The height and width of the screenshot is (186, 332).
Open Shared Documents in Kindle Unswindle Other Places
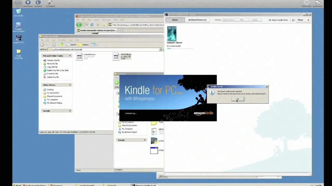(x=54, y=96)
